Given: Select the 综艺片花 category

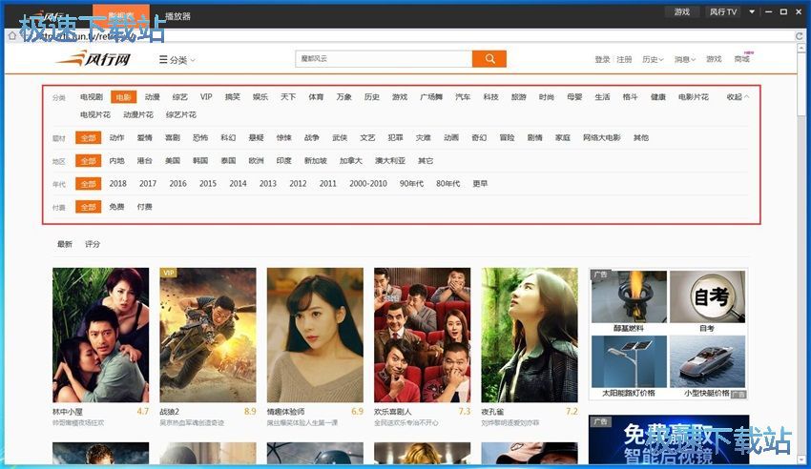Looking at the screenshot, I should pyautogui.click(x=181, y=114).
